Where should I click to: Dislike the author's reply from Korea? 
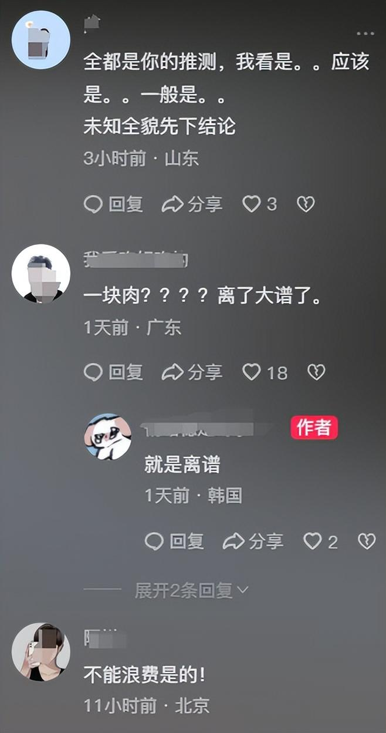[x=367, y=542]
